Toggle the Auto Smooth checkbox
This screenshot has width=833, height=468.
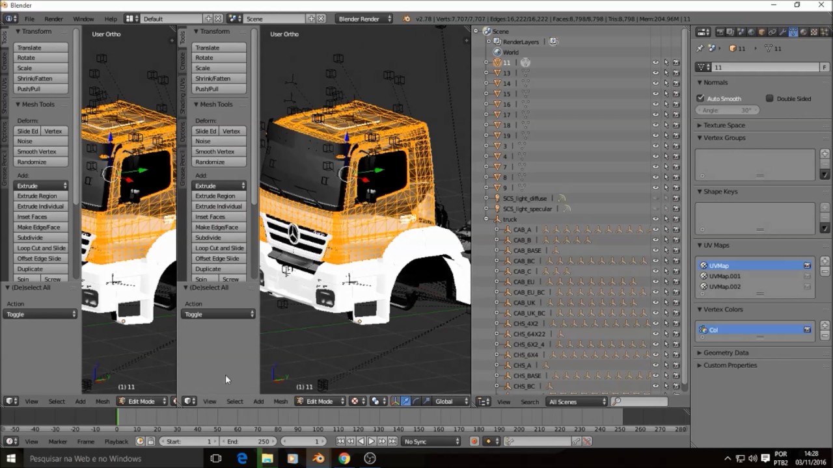[701, 98]
